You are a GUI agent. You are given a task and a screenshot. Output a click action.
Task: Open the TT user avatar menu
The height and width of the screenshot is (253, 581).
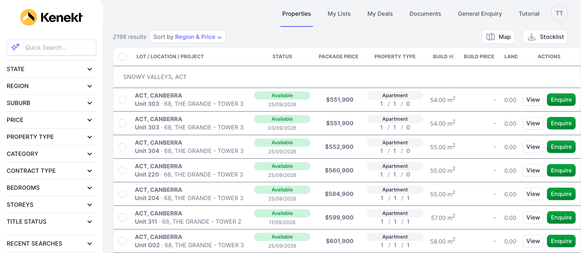[x=559, y=14]
